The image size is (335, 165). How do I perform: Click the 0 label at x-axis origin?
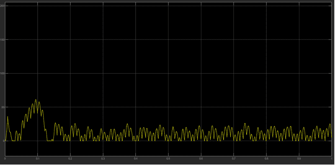tap(5, 159)
